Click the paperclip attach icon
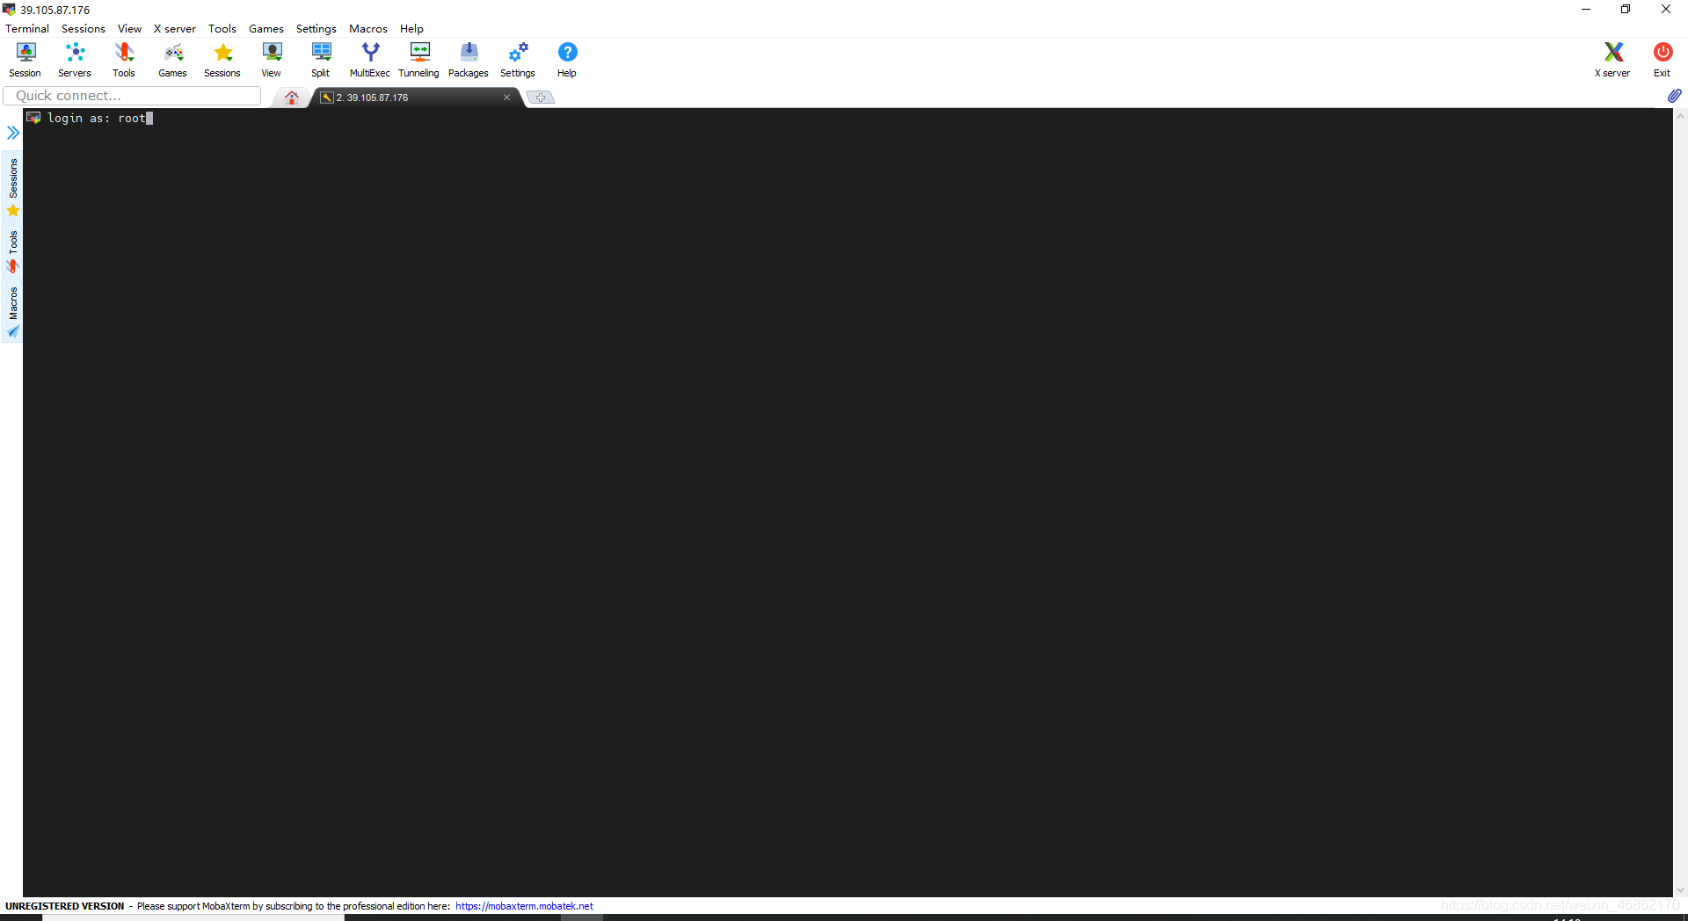The width and height of the screenshot is (1688, 921). click(x=1674, y=96)
